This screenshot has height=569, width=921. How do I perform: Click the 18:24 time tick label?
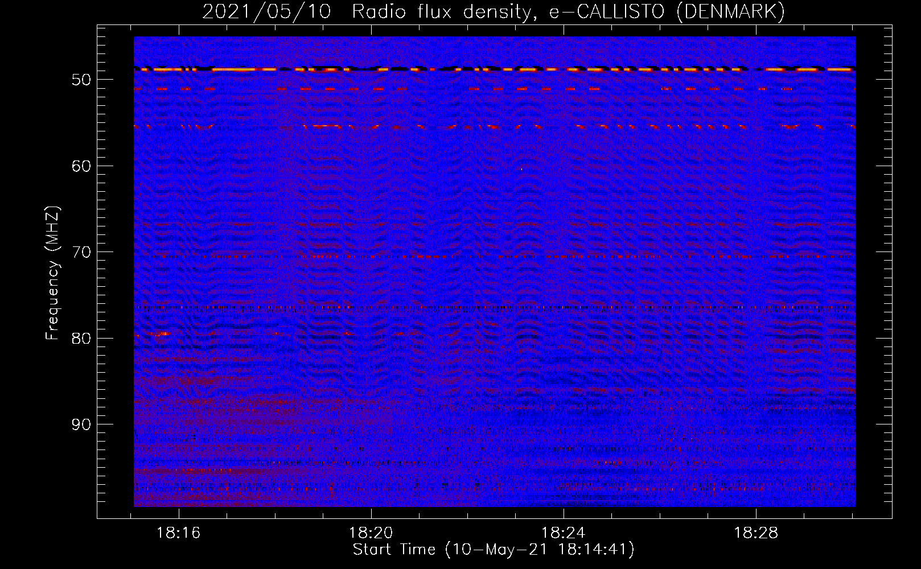(564, 533)
